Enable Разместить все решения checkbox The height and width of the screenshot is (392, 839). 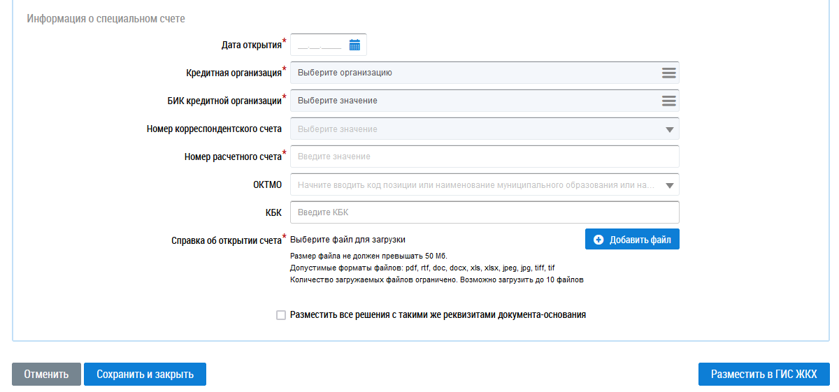click(281, 315)
